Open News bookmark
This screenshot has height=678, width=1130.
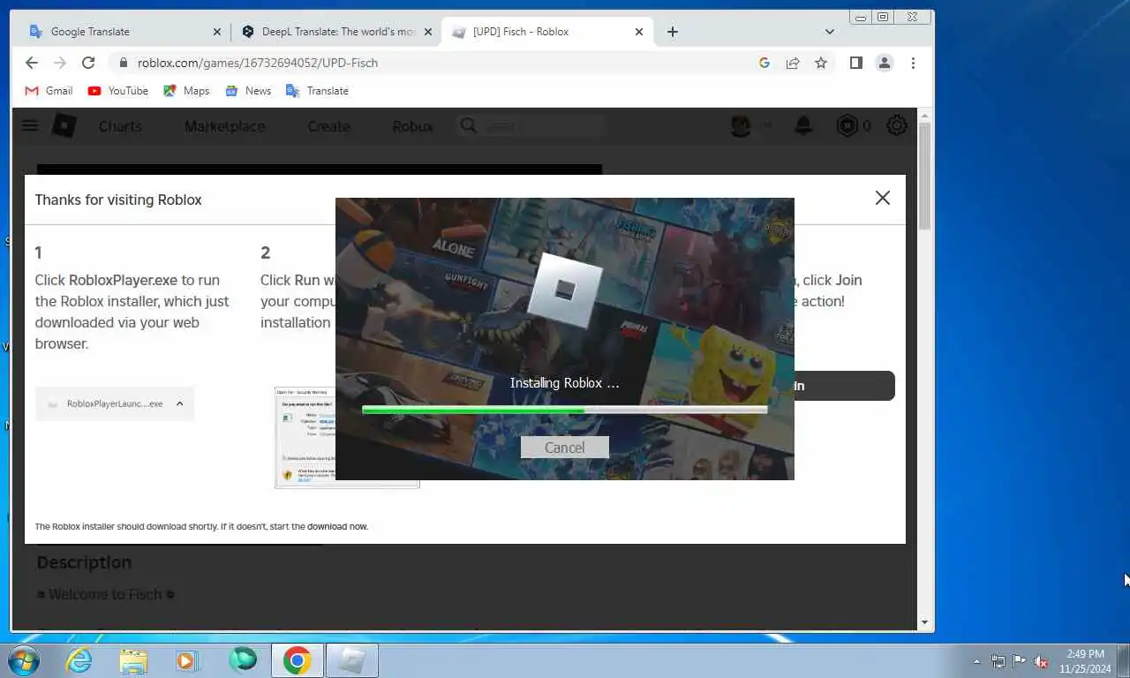click(x=248, y=91)
